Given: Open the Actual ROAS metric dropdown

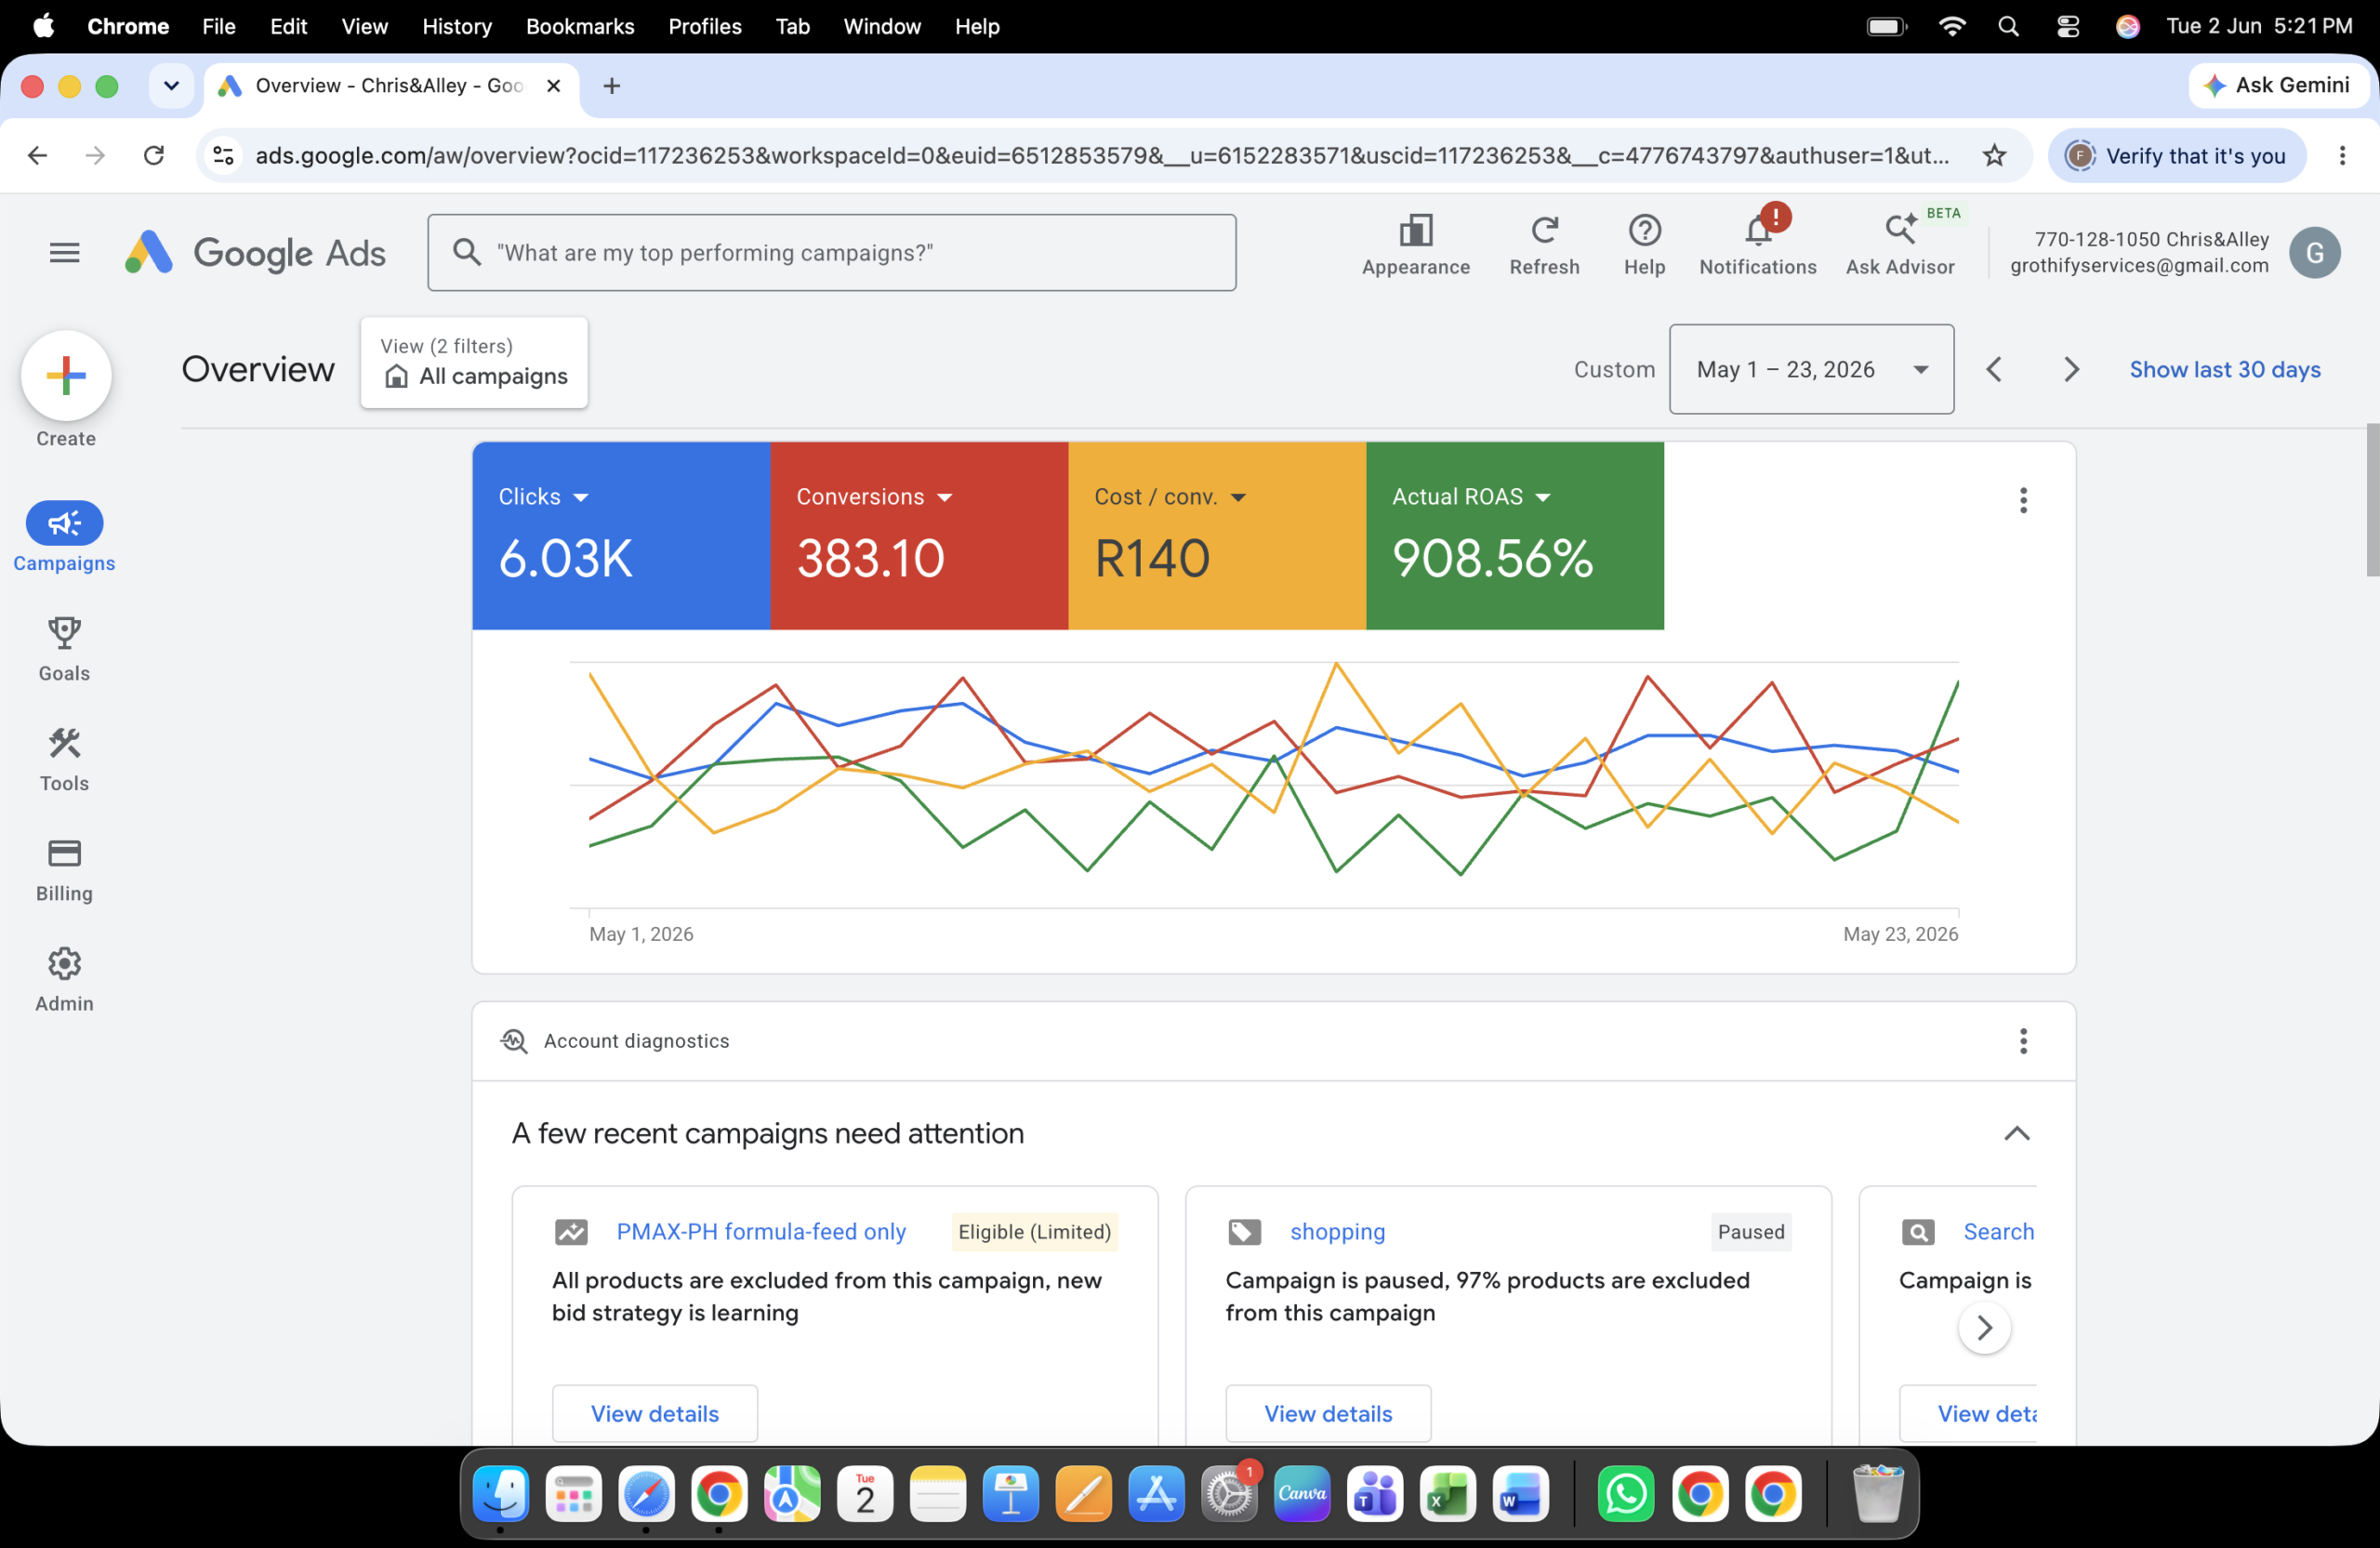Looking at the screenshot, I should (x=1471, y=497).
